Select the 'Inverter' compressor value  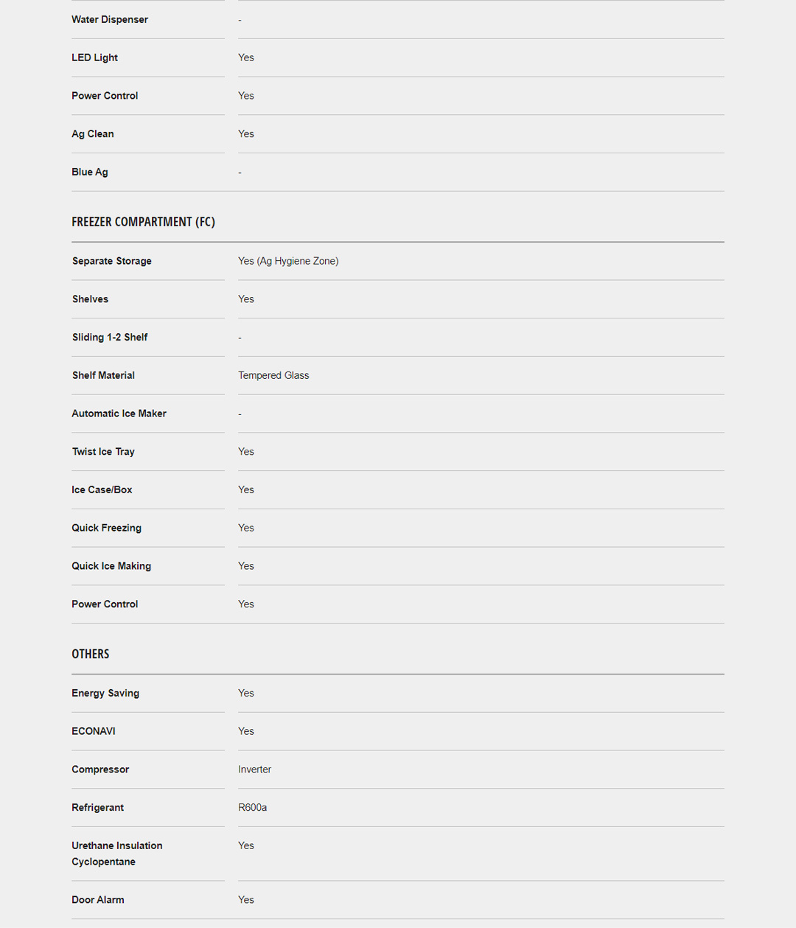(x=254, y=770)
